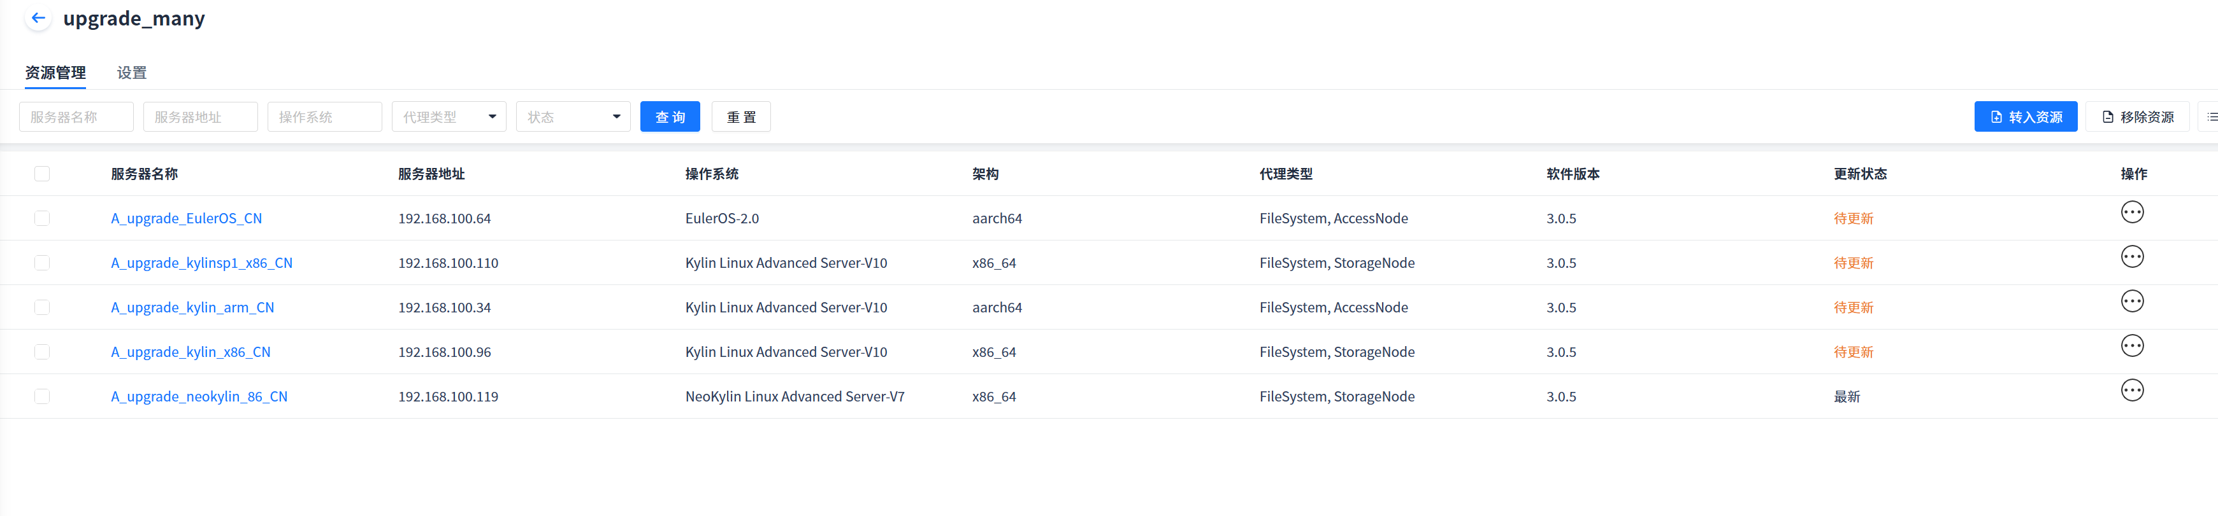Click the back arrow next to upgrade_many
2218x516 pixels.
coord(38,18)
